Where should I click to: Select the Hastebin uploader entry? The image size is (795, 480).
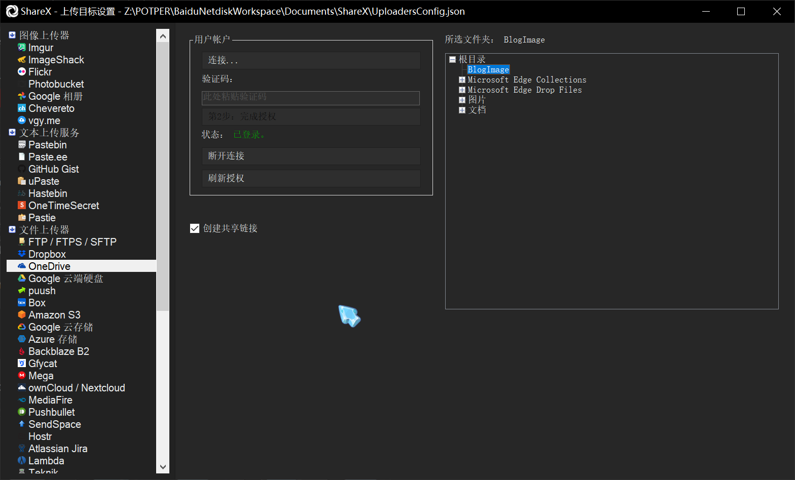tap(48, 193)
